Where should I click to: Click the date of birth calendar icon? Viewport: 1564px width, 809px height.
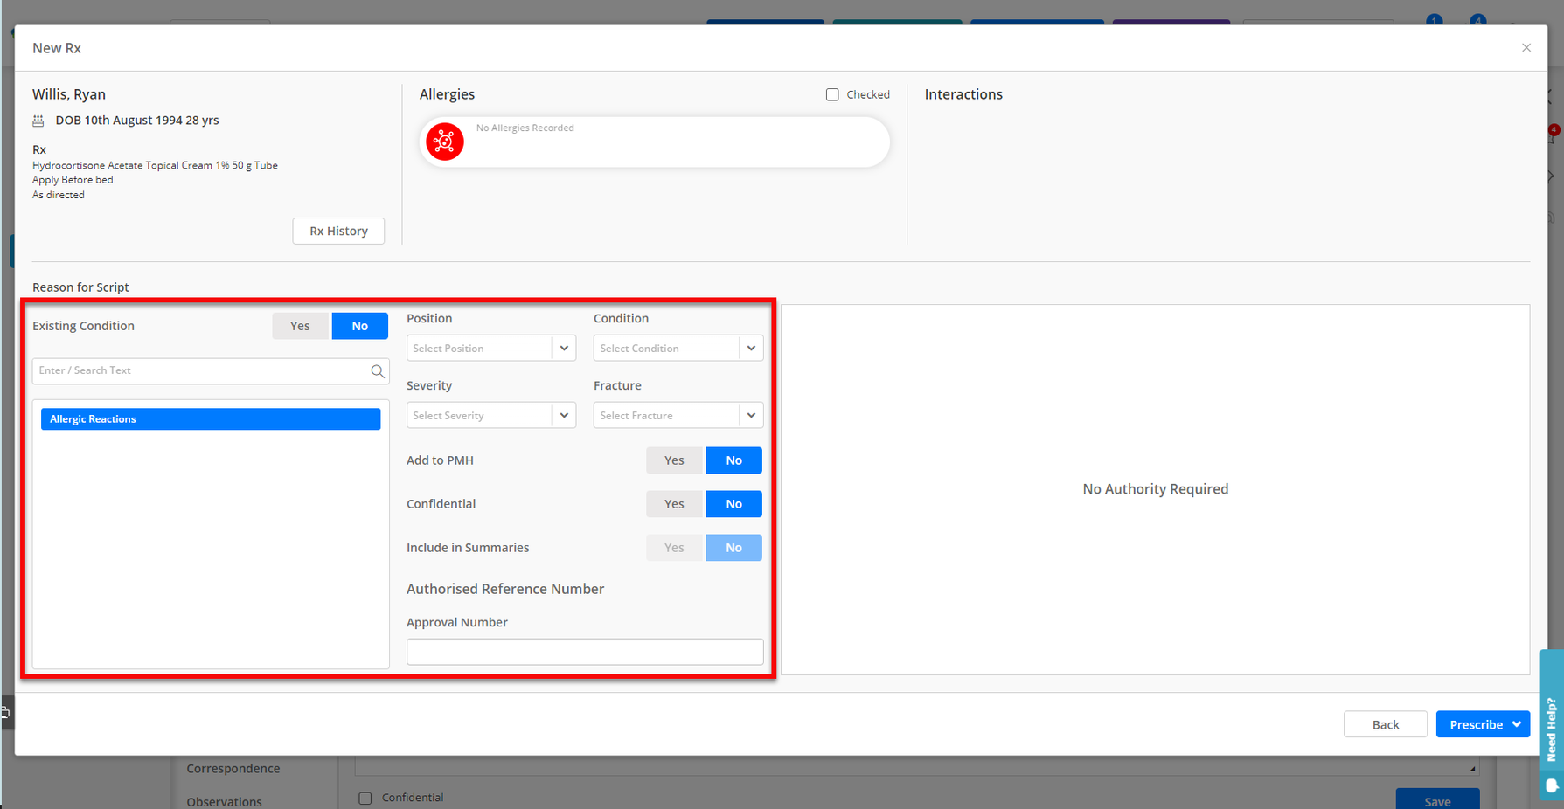point(38,121)
